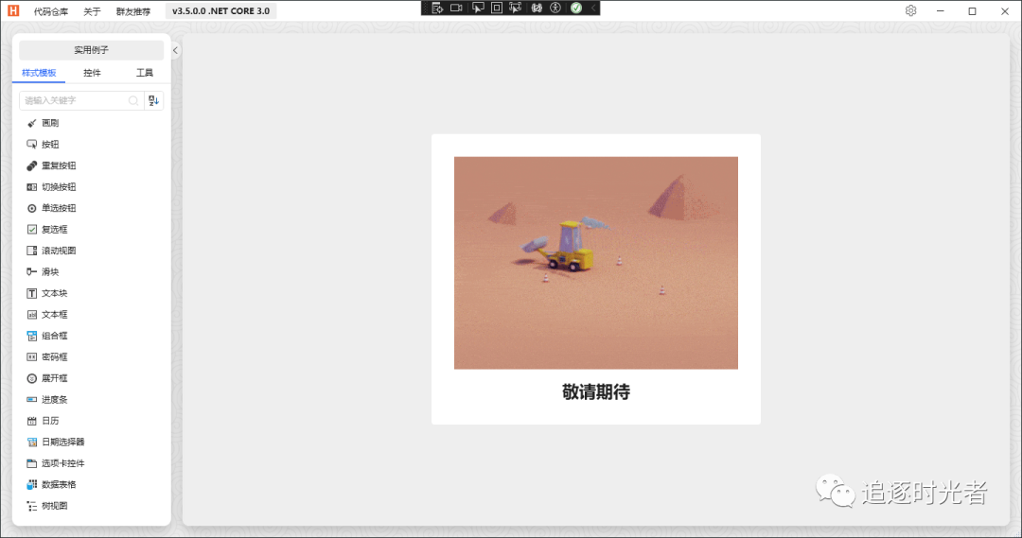This screenshot has width=1022, height=538.
Task: Toggle Display Layout Adorners in debug toolbar
Action: [x=497, y=8]
